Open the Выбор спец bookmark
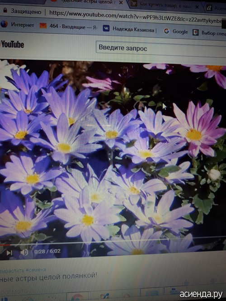Image resolution: width=226 pixels, height=301 pixels. pyautogui.click(x=209, y=33)
